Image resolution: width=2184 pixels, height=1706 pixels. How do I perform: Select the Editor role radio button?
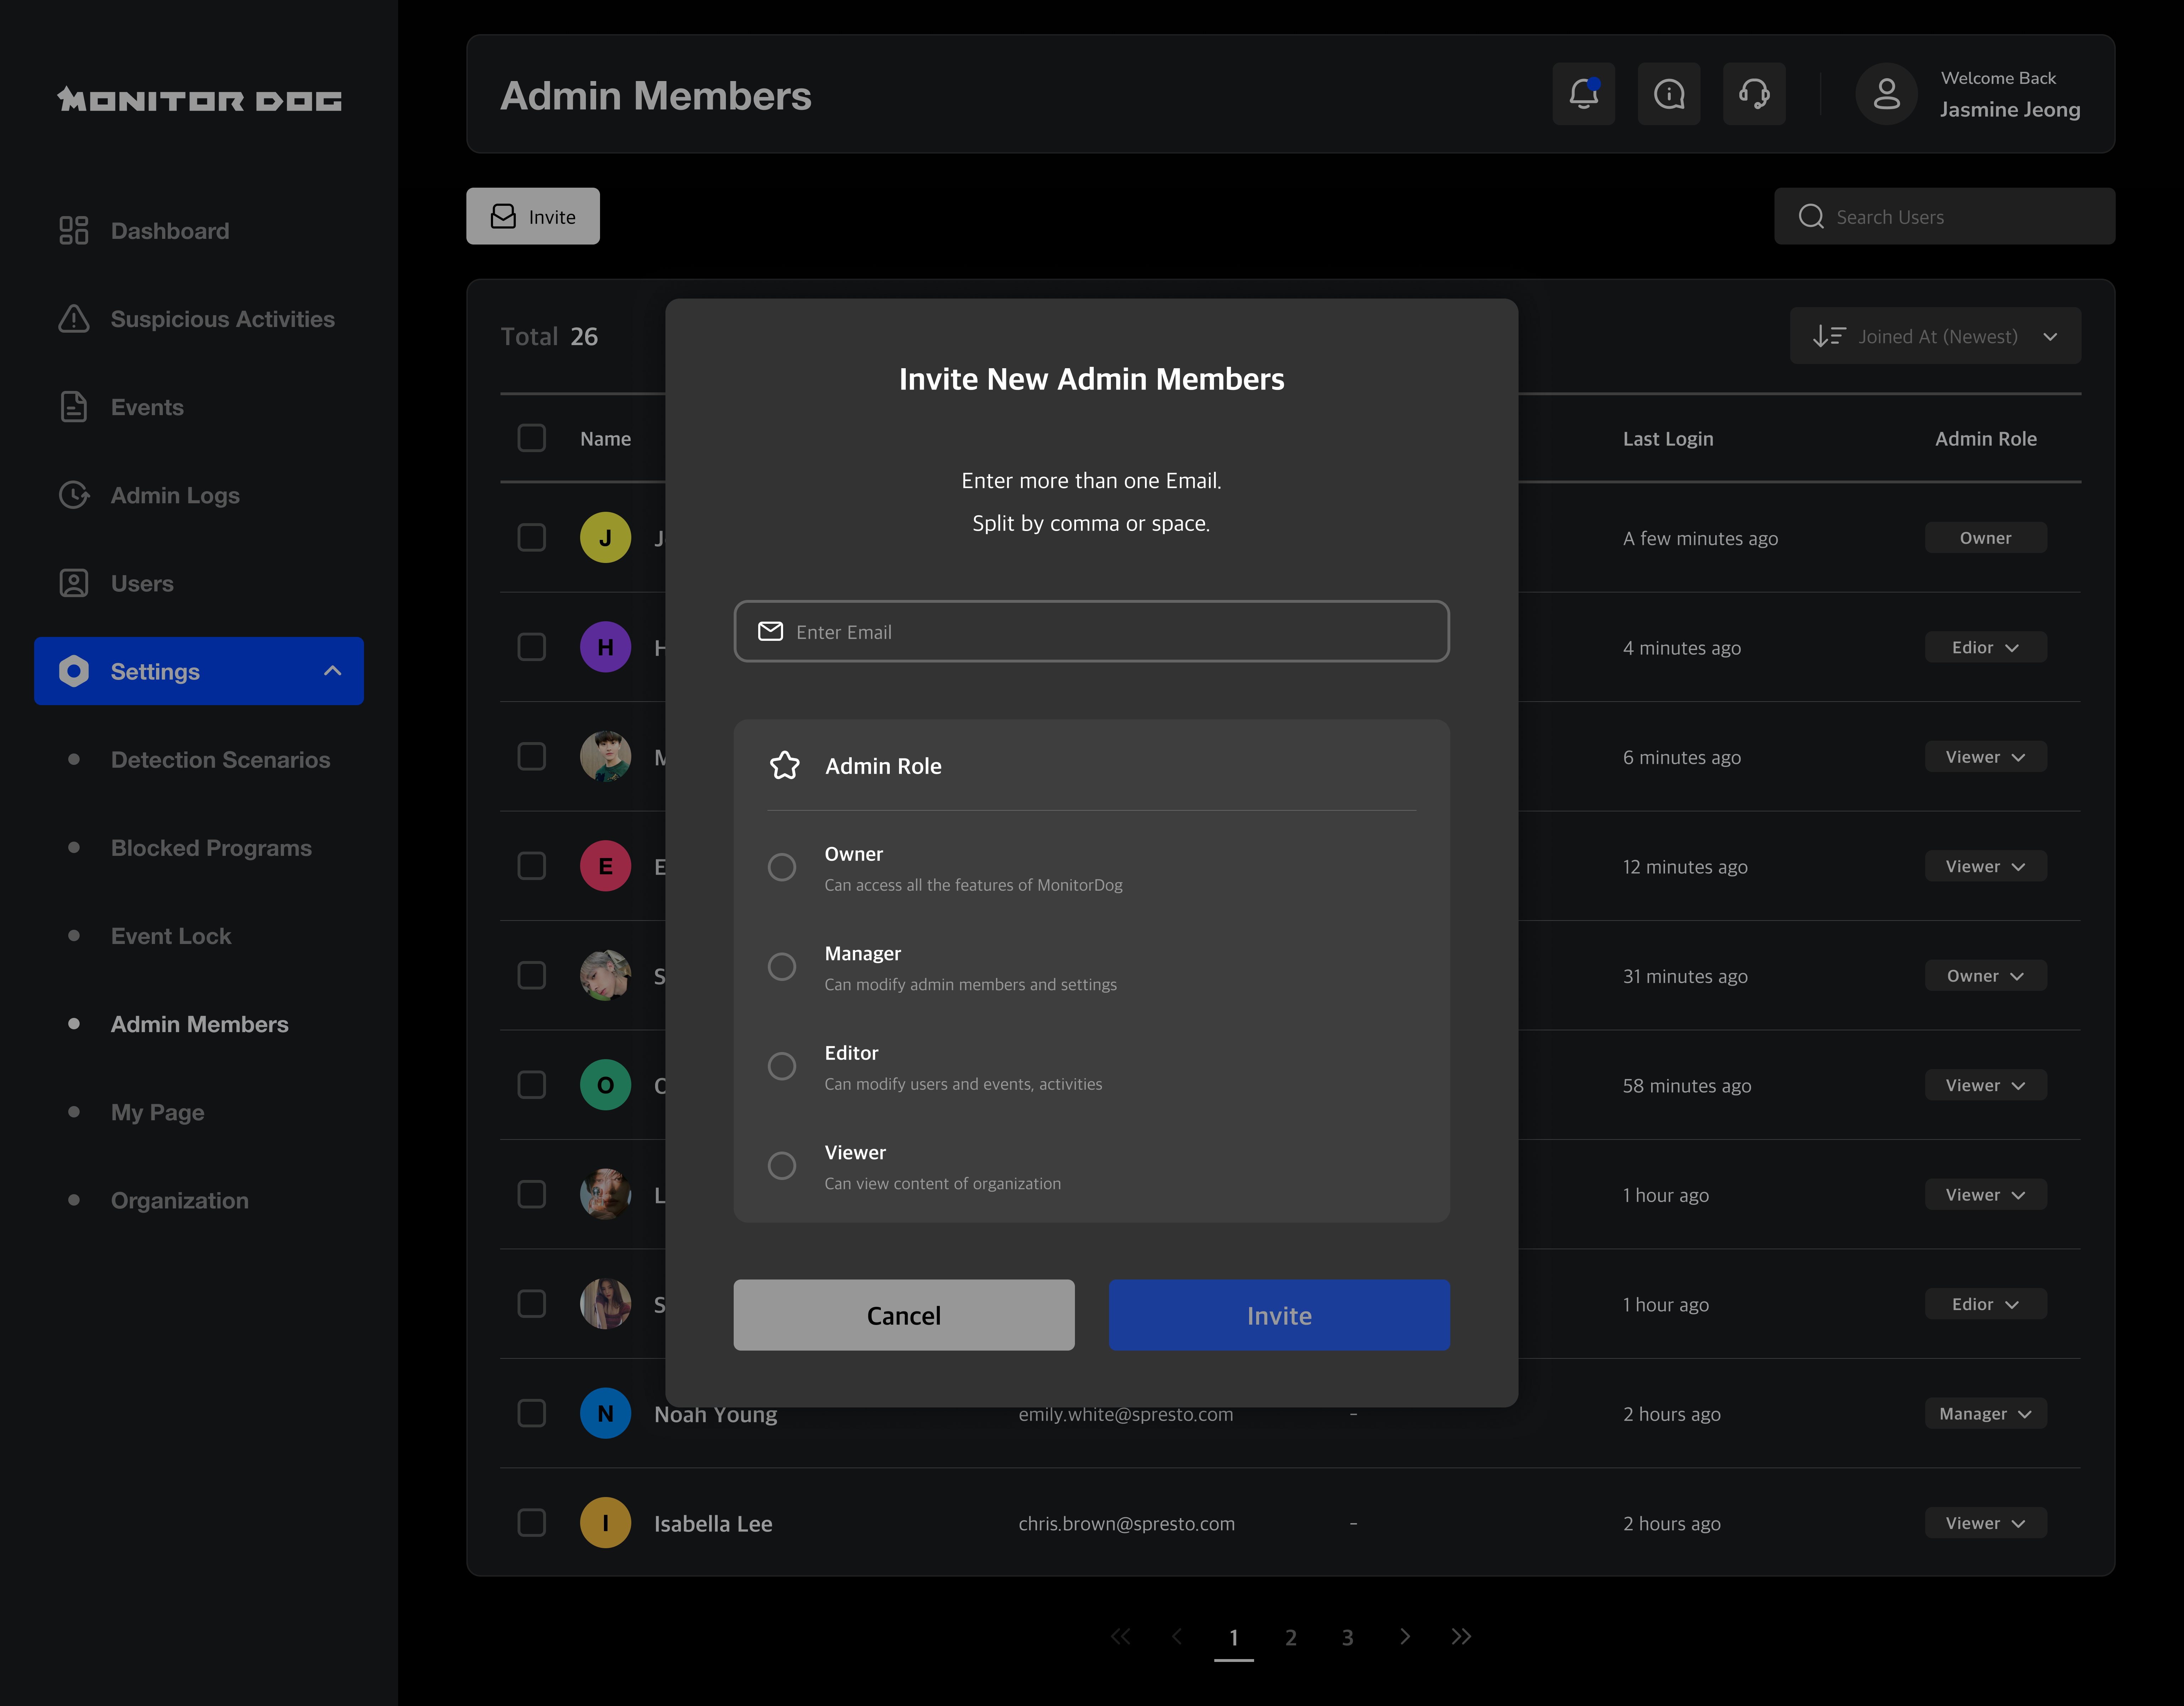(x=782, y=1066)
